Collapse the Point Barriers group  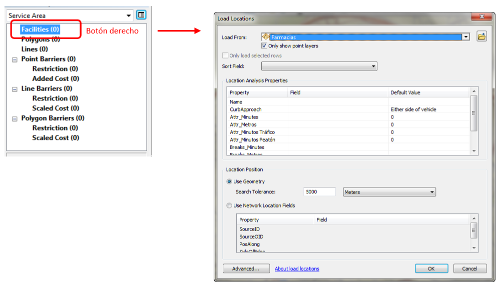pyautogui.click(x=15, y=59)
